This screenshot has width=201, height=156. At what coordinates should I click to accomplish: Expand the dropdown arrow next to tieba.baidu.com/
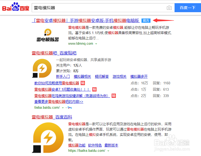63,108
